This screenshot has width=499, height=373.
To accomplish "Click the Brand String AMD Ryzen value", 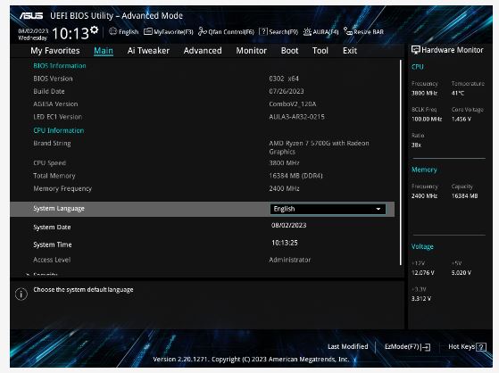I will click(319, 147).
